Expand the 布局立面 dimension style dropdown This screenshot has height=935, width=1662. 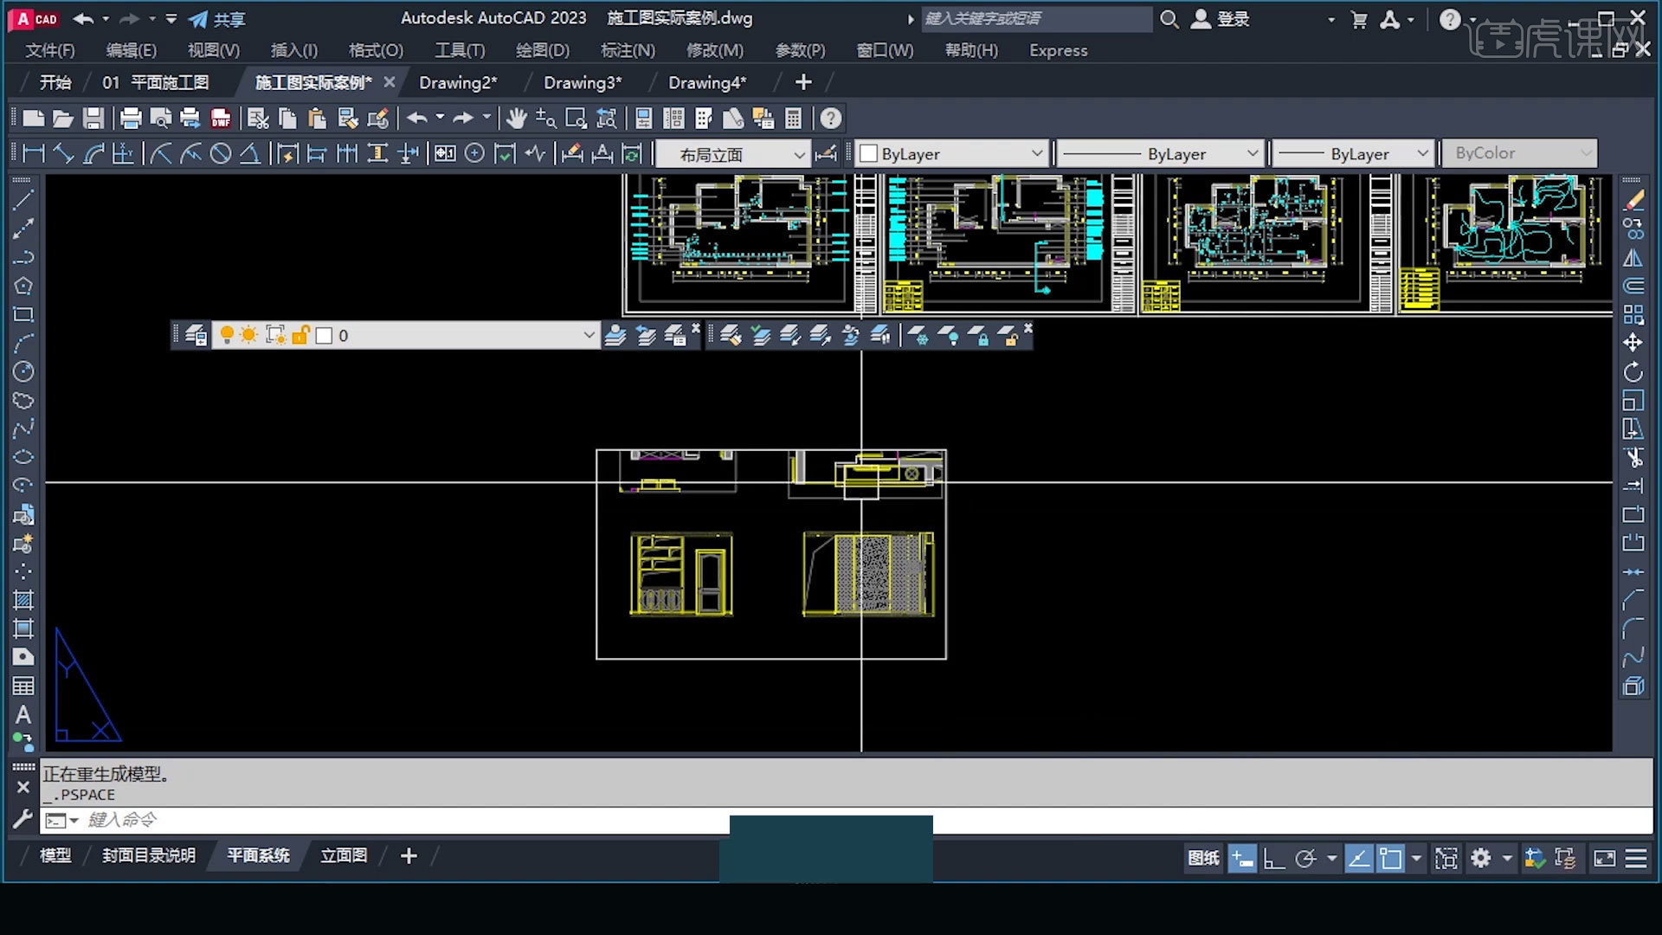[x=798, y=154]
